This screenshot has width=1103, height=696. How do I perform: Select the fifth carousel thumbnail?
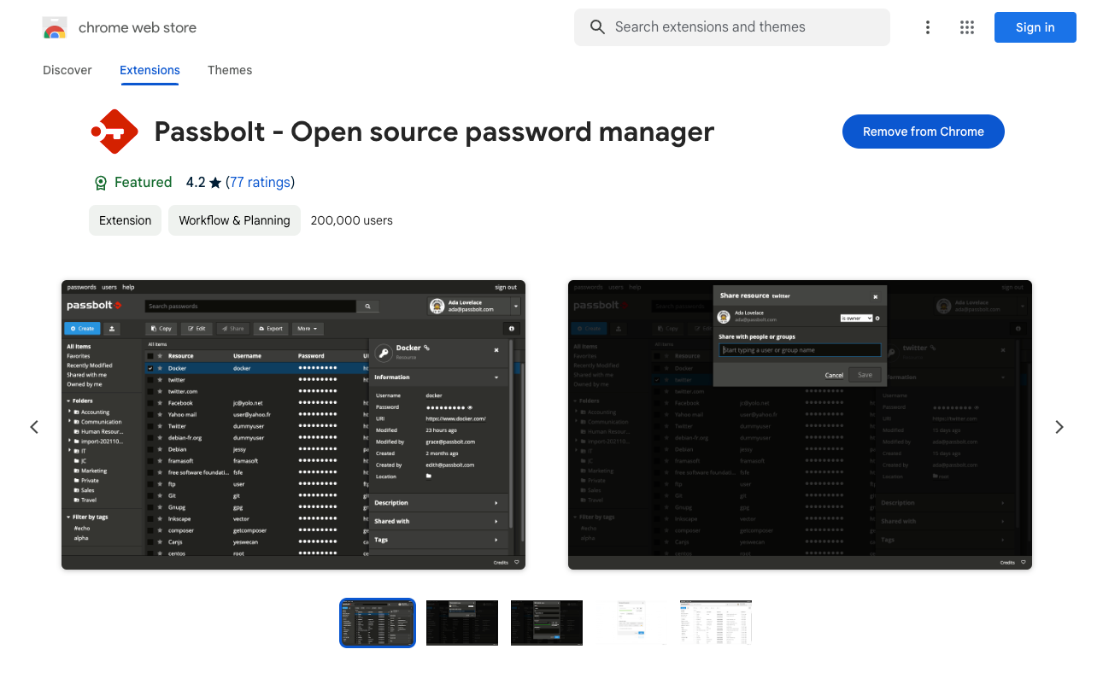(716, 623)
